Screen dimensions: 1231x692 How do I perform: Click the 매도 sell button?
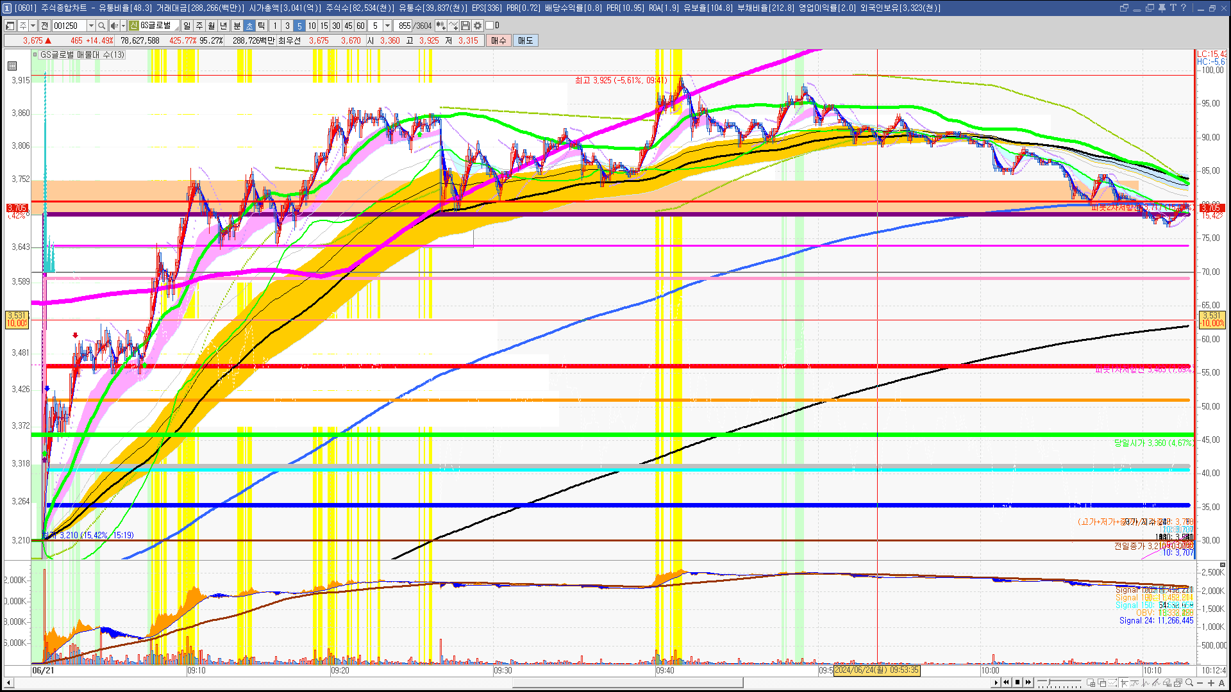[x=525, y=40]
